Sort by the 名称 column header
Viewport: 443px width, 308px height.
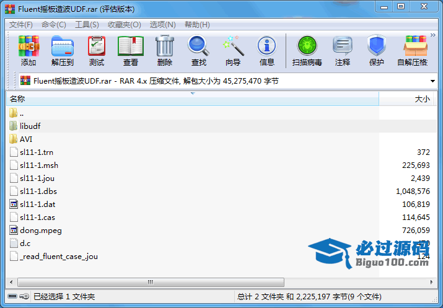point(193,99)
